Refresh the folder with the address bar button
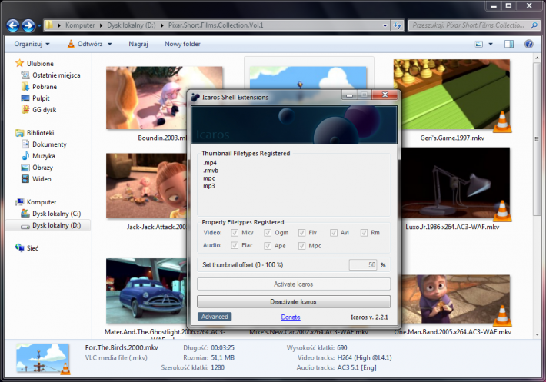Image resolution: width=546 pixels, height=382 pixels. tap(397, 25)
